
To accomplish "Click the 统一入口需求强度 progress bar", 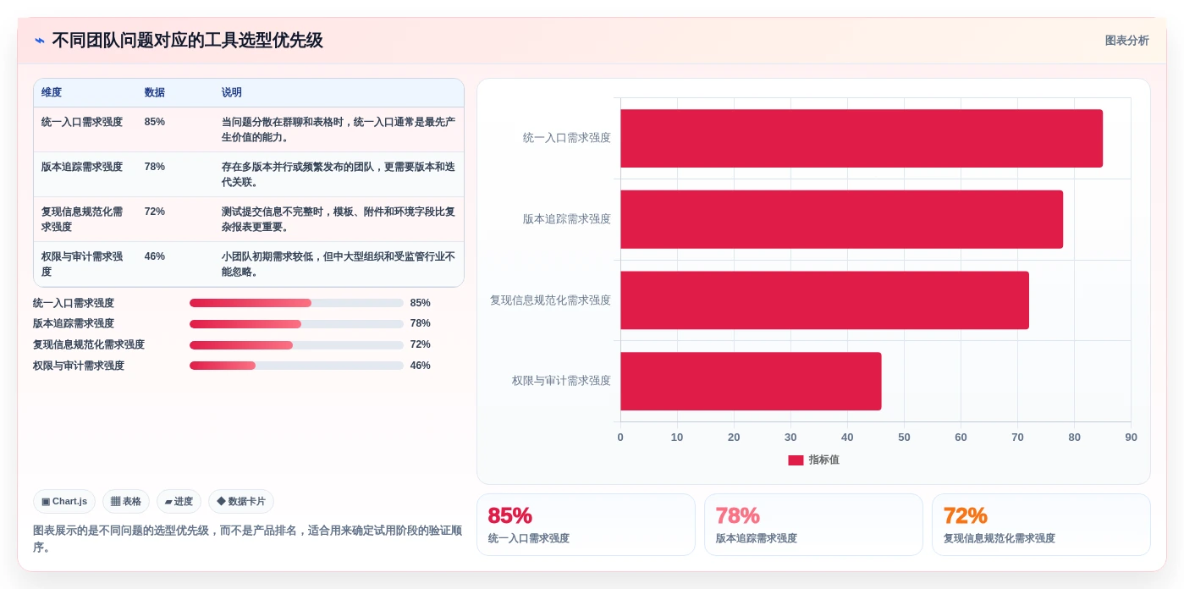I will (x=296, y=303).
